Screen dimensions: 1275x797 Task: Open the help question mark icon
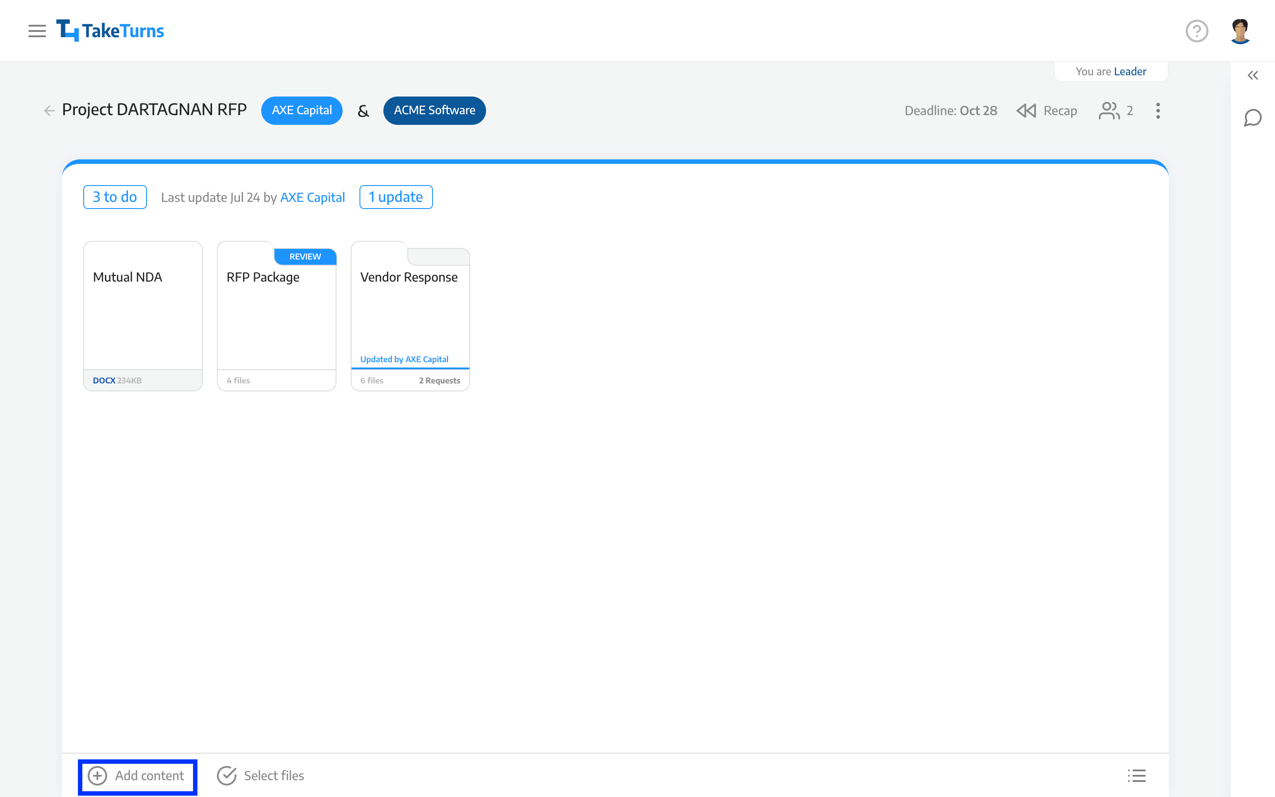click(1198, 30)
